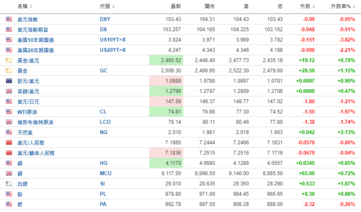
Task: Click the pink highlighted 147.56 price cell
Action: tap(165, 102)
